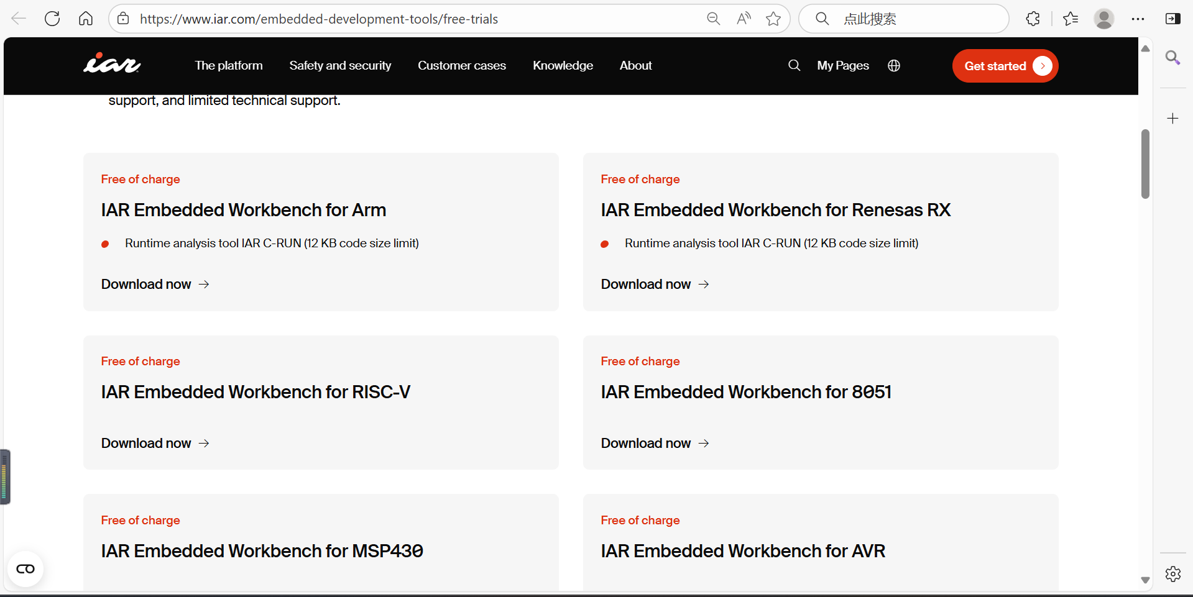
Task: Add a sidebar app with plus icon
Action: pos(1173,118)
